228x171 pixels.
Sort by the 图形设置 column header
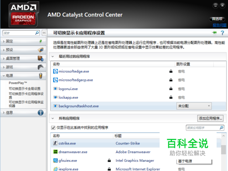click(194, 64)
